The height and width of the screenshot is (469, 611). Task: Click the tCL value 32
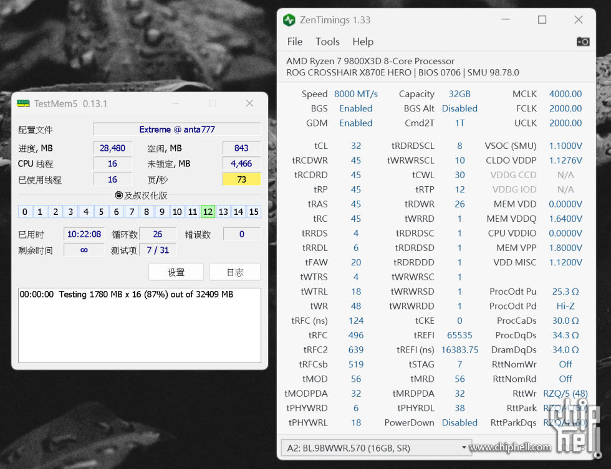coord(356,146)
